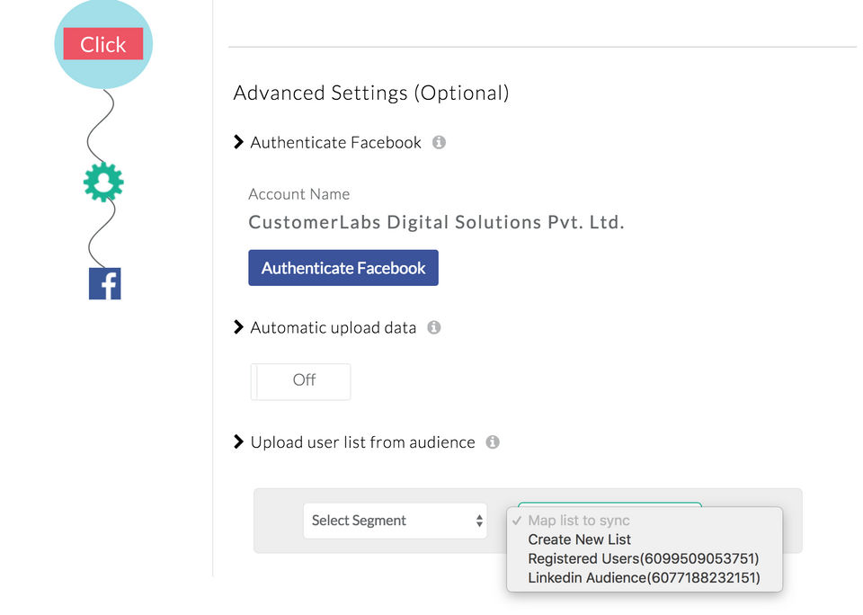Toggle the Automatic upload data Off switch
This screenshot has width=863, height=615.
tap(300, 380)
